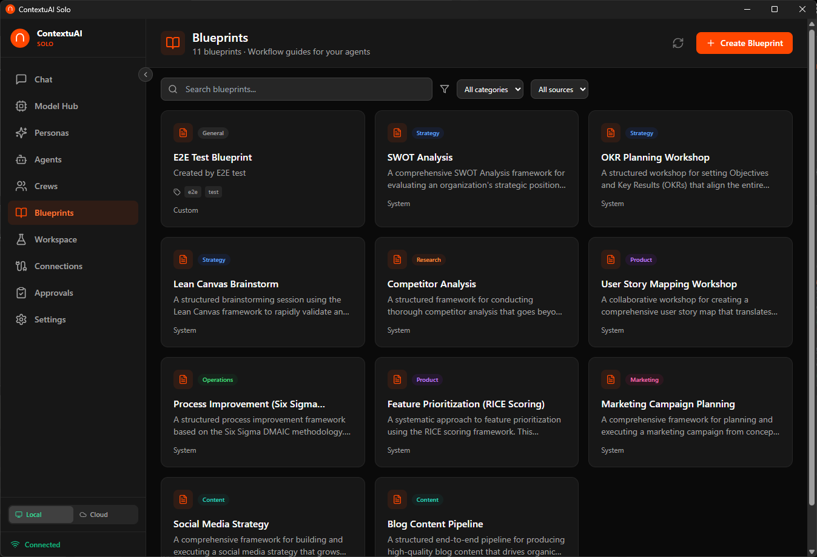This screenshot has width=817, height=557.
Task: Open the filter icon beside search bar
Action: [445, 89]
